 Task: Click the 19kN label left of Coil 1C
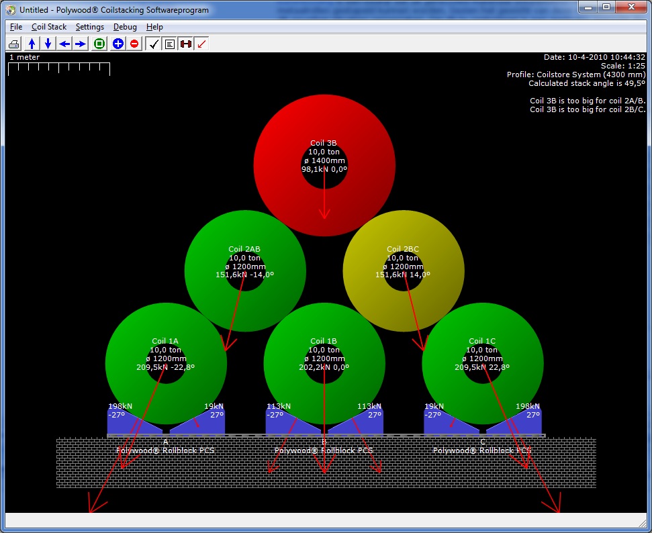[x=434, y=406]
